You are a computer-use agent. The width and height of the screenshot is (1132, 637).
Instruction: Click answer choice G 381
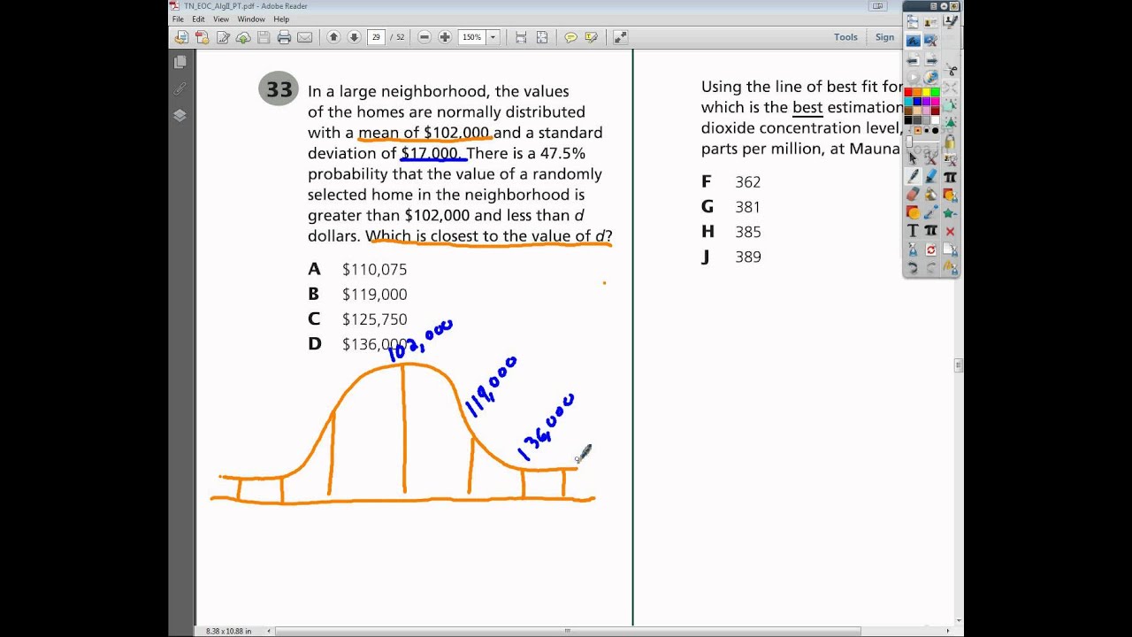click(731, 206)
